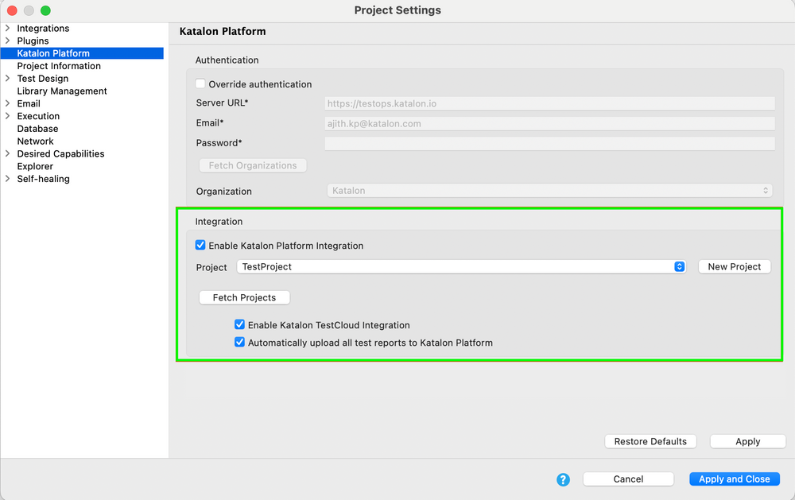Screen dimensions: 795x500
Task: Click Apply and Close
Action: 734,479
